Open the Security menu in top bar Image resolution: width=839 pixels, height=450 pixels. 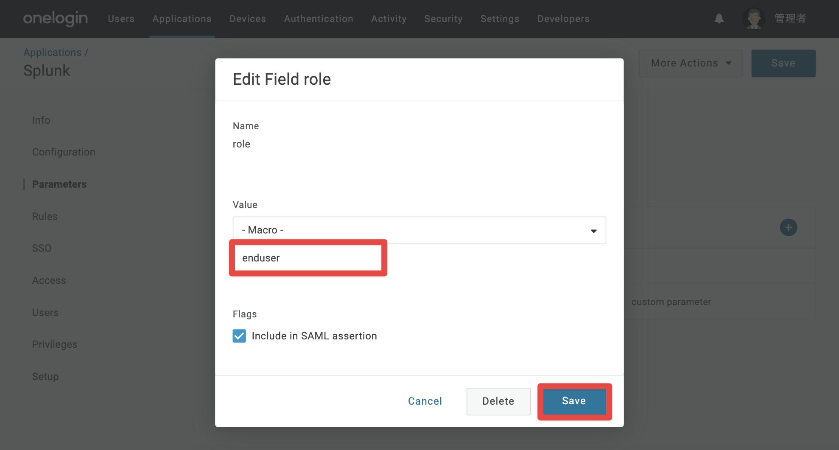tap(443, 19)
